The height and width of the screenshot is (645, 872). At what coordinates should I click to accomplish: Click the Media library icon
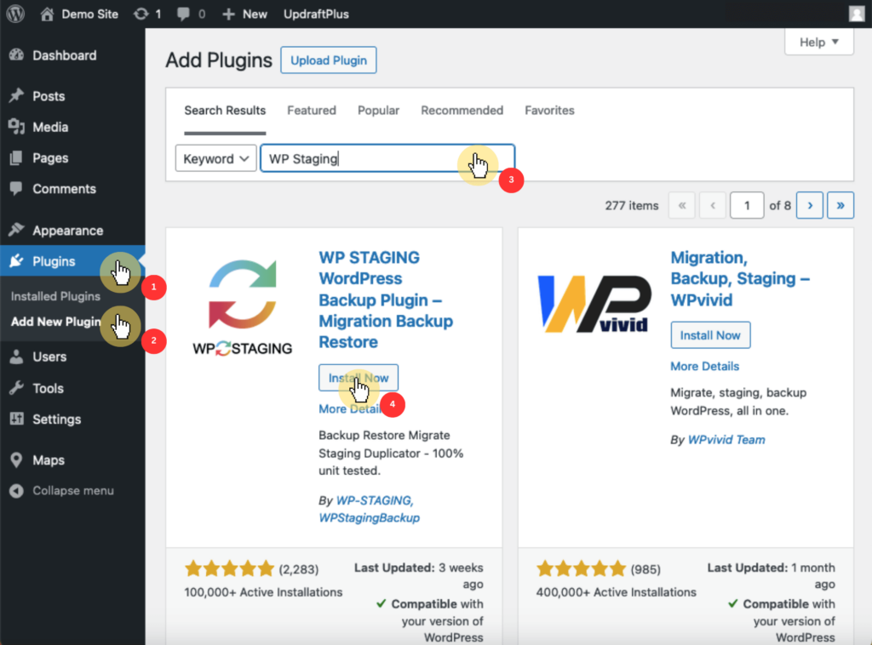(x=17, y=127)
